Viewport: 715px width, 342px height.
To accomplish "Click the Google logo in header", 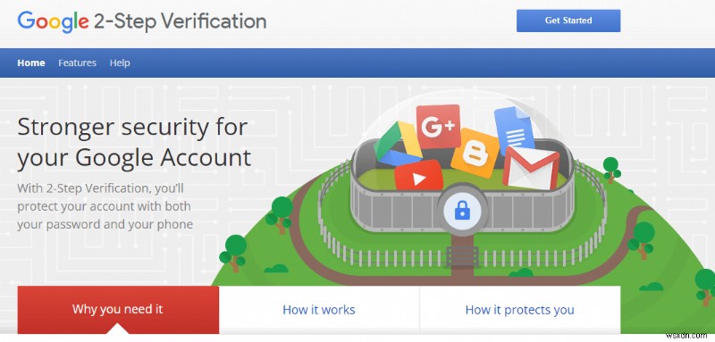I will coord(53,21).
